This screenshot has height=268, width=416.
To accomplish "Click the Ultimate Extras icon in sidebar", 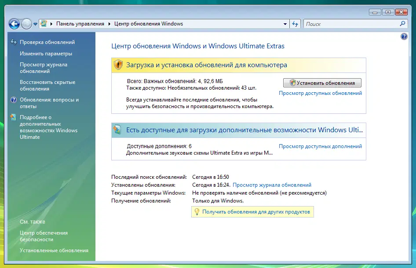I will pyautogui.click(x=13, y=117).
